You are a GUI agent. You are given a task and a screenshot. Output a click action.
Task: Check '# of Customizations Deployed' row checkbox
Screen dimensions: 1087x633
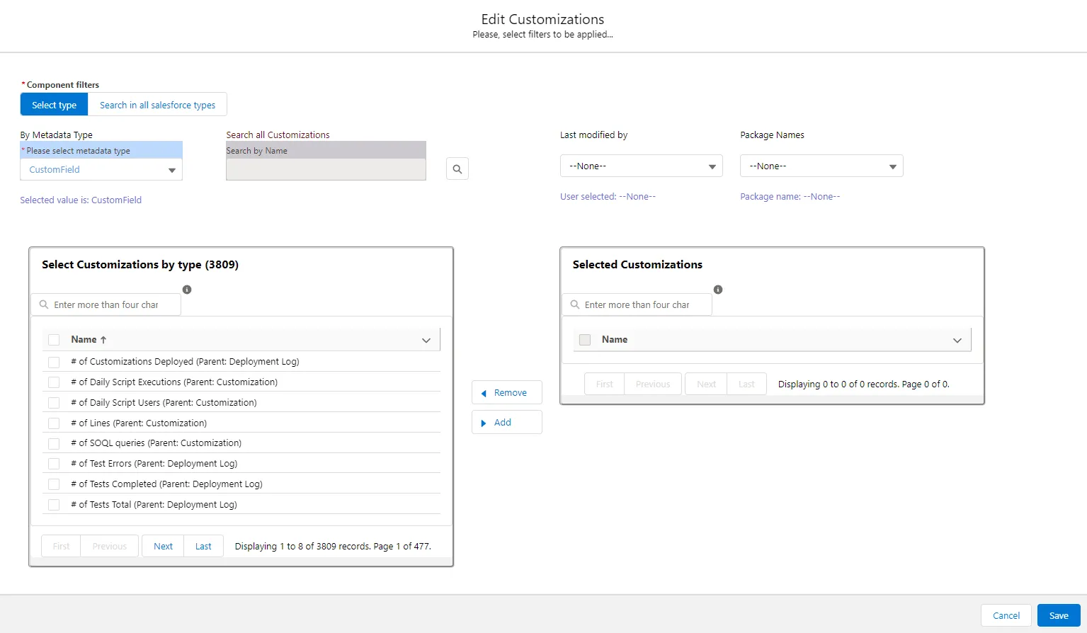pos(54,362)
